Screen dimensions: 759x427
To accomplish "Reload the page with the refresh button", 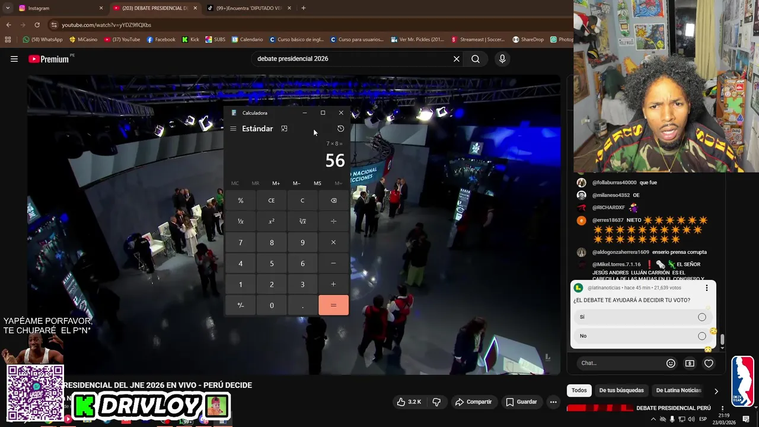I will pos(37,25).
